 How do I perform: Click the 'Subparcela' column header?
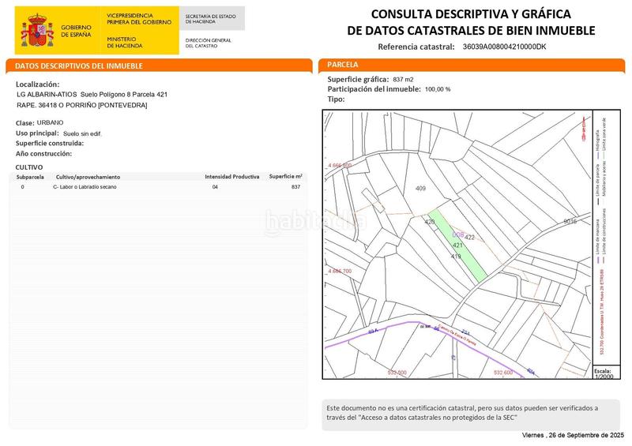click(x=30, y=177)
